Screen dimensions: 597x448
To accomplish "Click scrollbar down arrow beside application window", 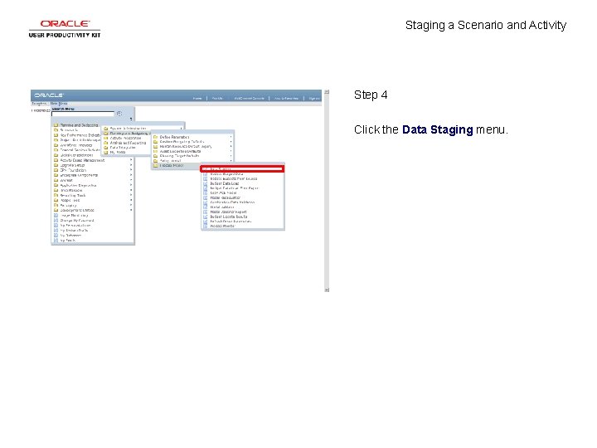I will coord(327,290).
